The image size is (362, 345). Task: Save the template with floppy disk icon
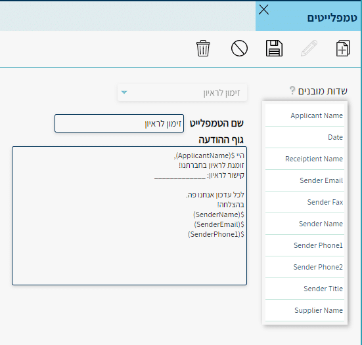pyautogui.click(x=274, y=49)
